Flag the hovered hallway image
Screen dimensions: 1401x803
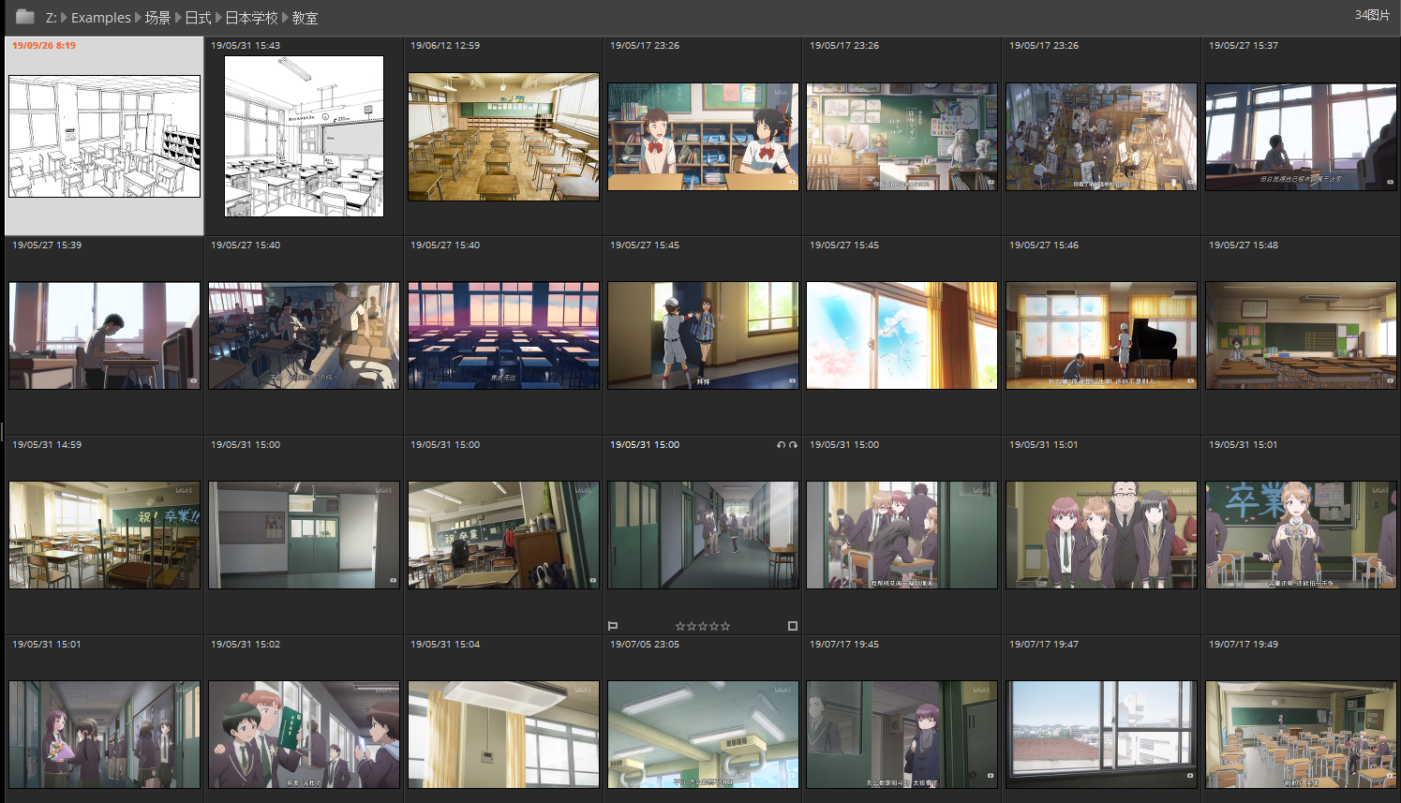(613, 626)
